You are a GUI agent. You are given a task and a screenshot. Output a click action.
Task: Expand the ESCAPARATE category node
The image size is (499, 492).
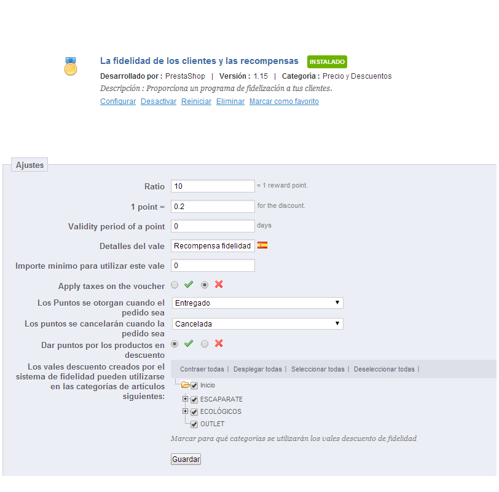(x=185, y=399)
